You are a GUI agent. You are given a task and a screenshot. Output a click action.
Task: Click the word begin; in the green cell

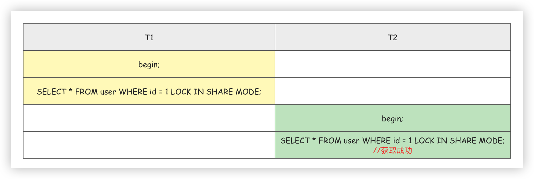coord(393,119)
